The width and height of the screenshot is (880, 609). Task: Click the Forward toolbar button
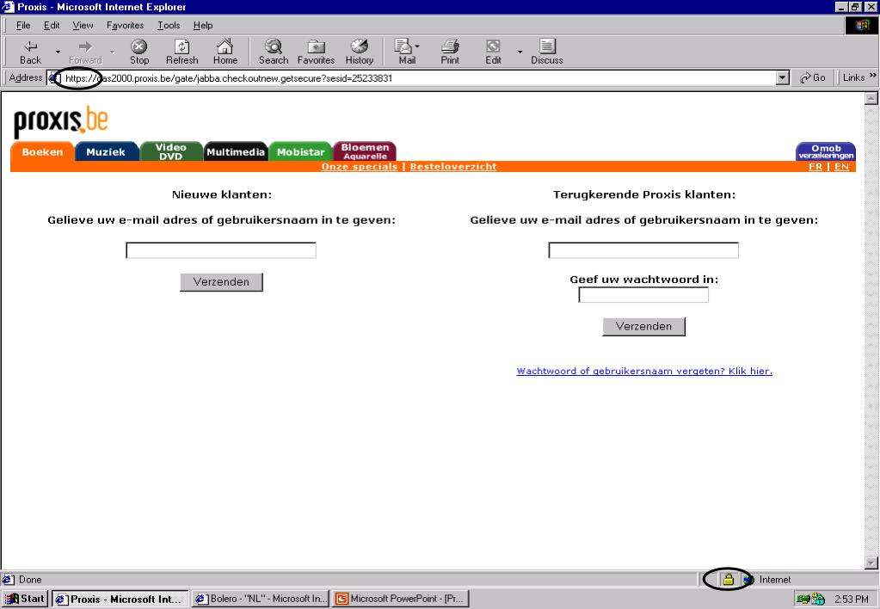pyautogui.click(x=85, y=52)
